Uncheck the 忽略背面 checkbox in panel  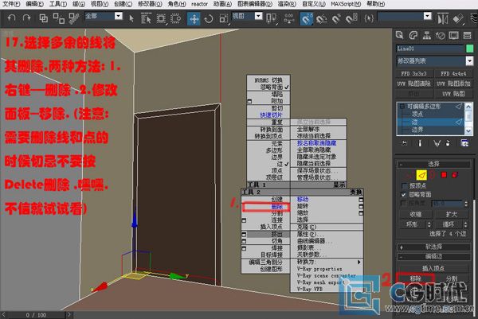click(405, 195)
